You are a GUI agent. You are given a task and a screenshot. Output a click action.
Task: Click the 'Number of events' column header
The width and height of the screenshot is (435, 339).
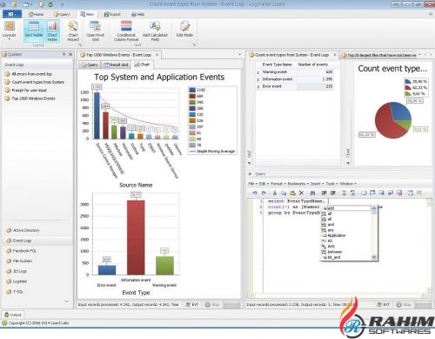coord(313,64)
